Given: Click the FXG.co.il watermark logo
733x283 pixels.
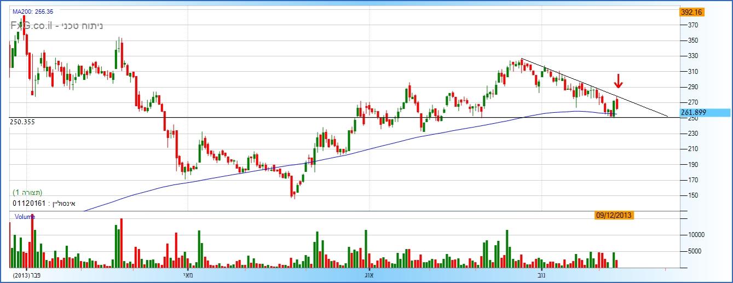Looking at the screenshot, I should [x=30, y=26].
